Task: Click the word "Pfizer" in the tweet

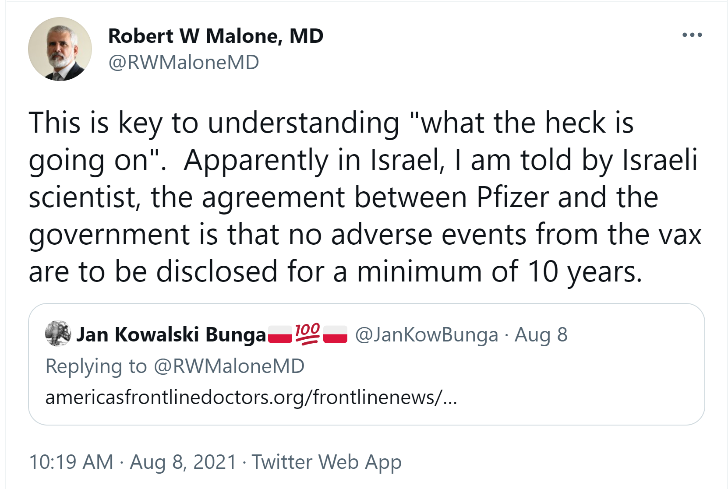Action: pos(512,197)
